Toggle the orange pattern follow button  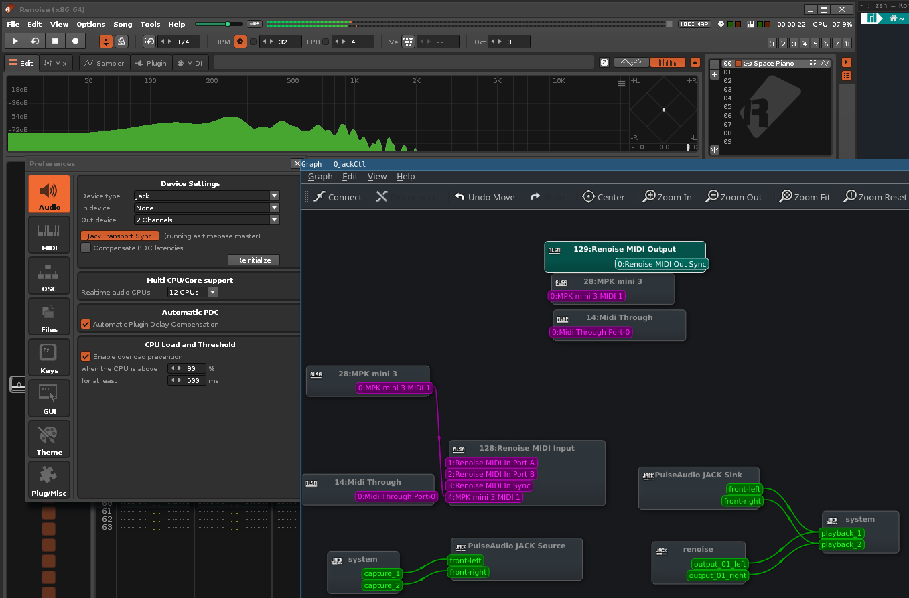point(107,42)
